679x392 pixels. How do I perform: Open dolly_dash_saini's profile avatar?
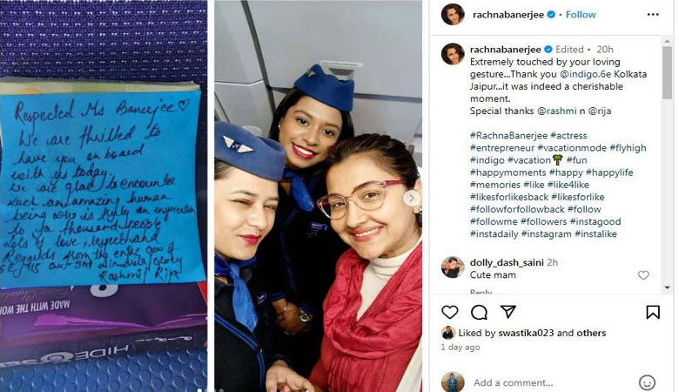[x=453, y=267]
